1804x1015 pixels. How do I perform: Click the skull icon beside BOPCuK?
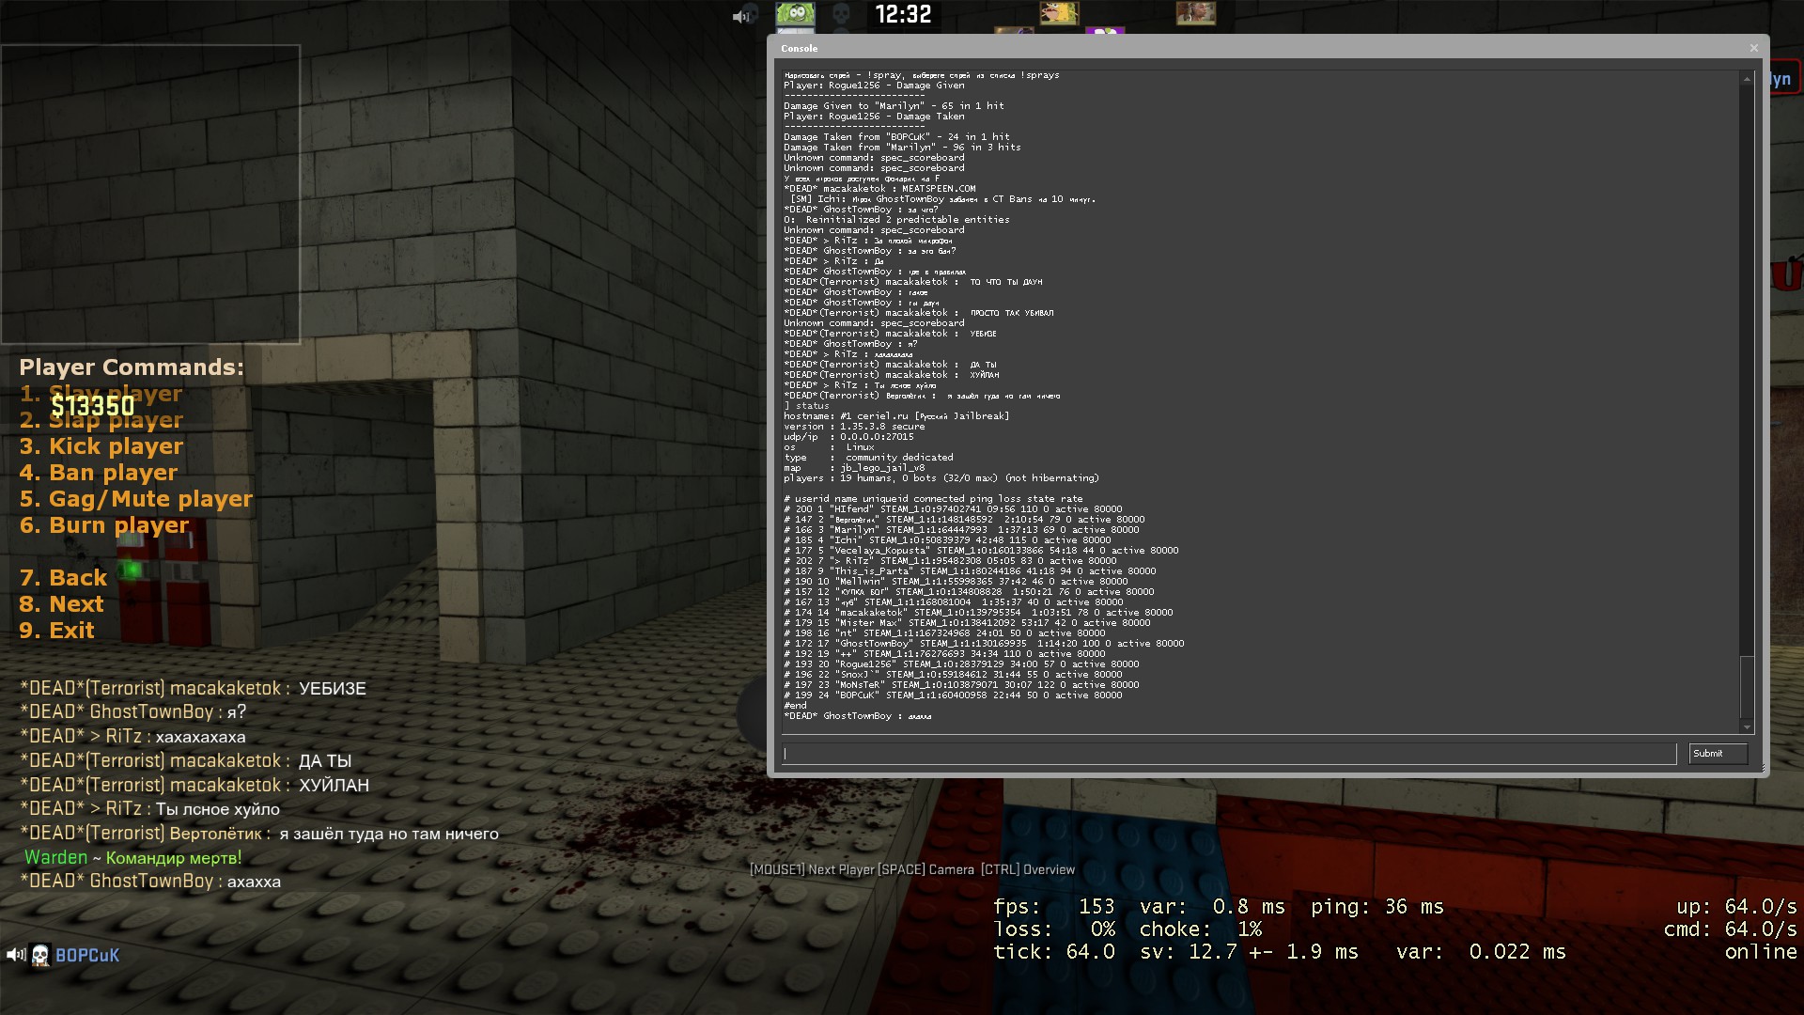point(40,956)
